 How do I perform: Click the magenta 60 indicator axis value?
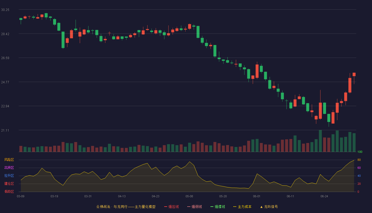(x=359, y=168)
